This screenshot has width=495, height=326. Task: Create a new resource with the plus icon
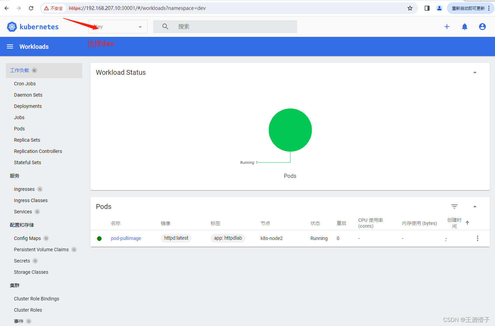447,27
